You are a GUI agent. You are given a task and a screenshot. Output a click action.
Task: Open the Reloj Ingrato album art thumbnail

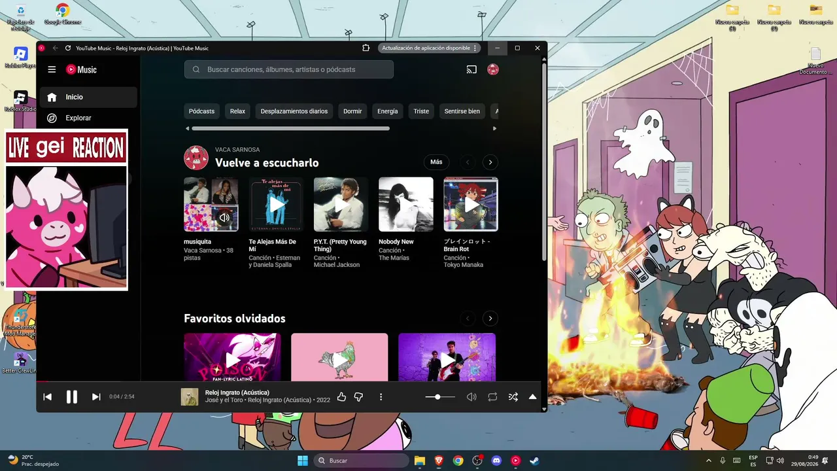pos(190,397)
